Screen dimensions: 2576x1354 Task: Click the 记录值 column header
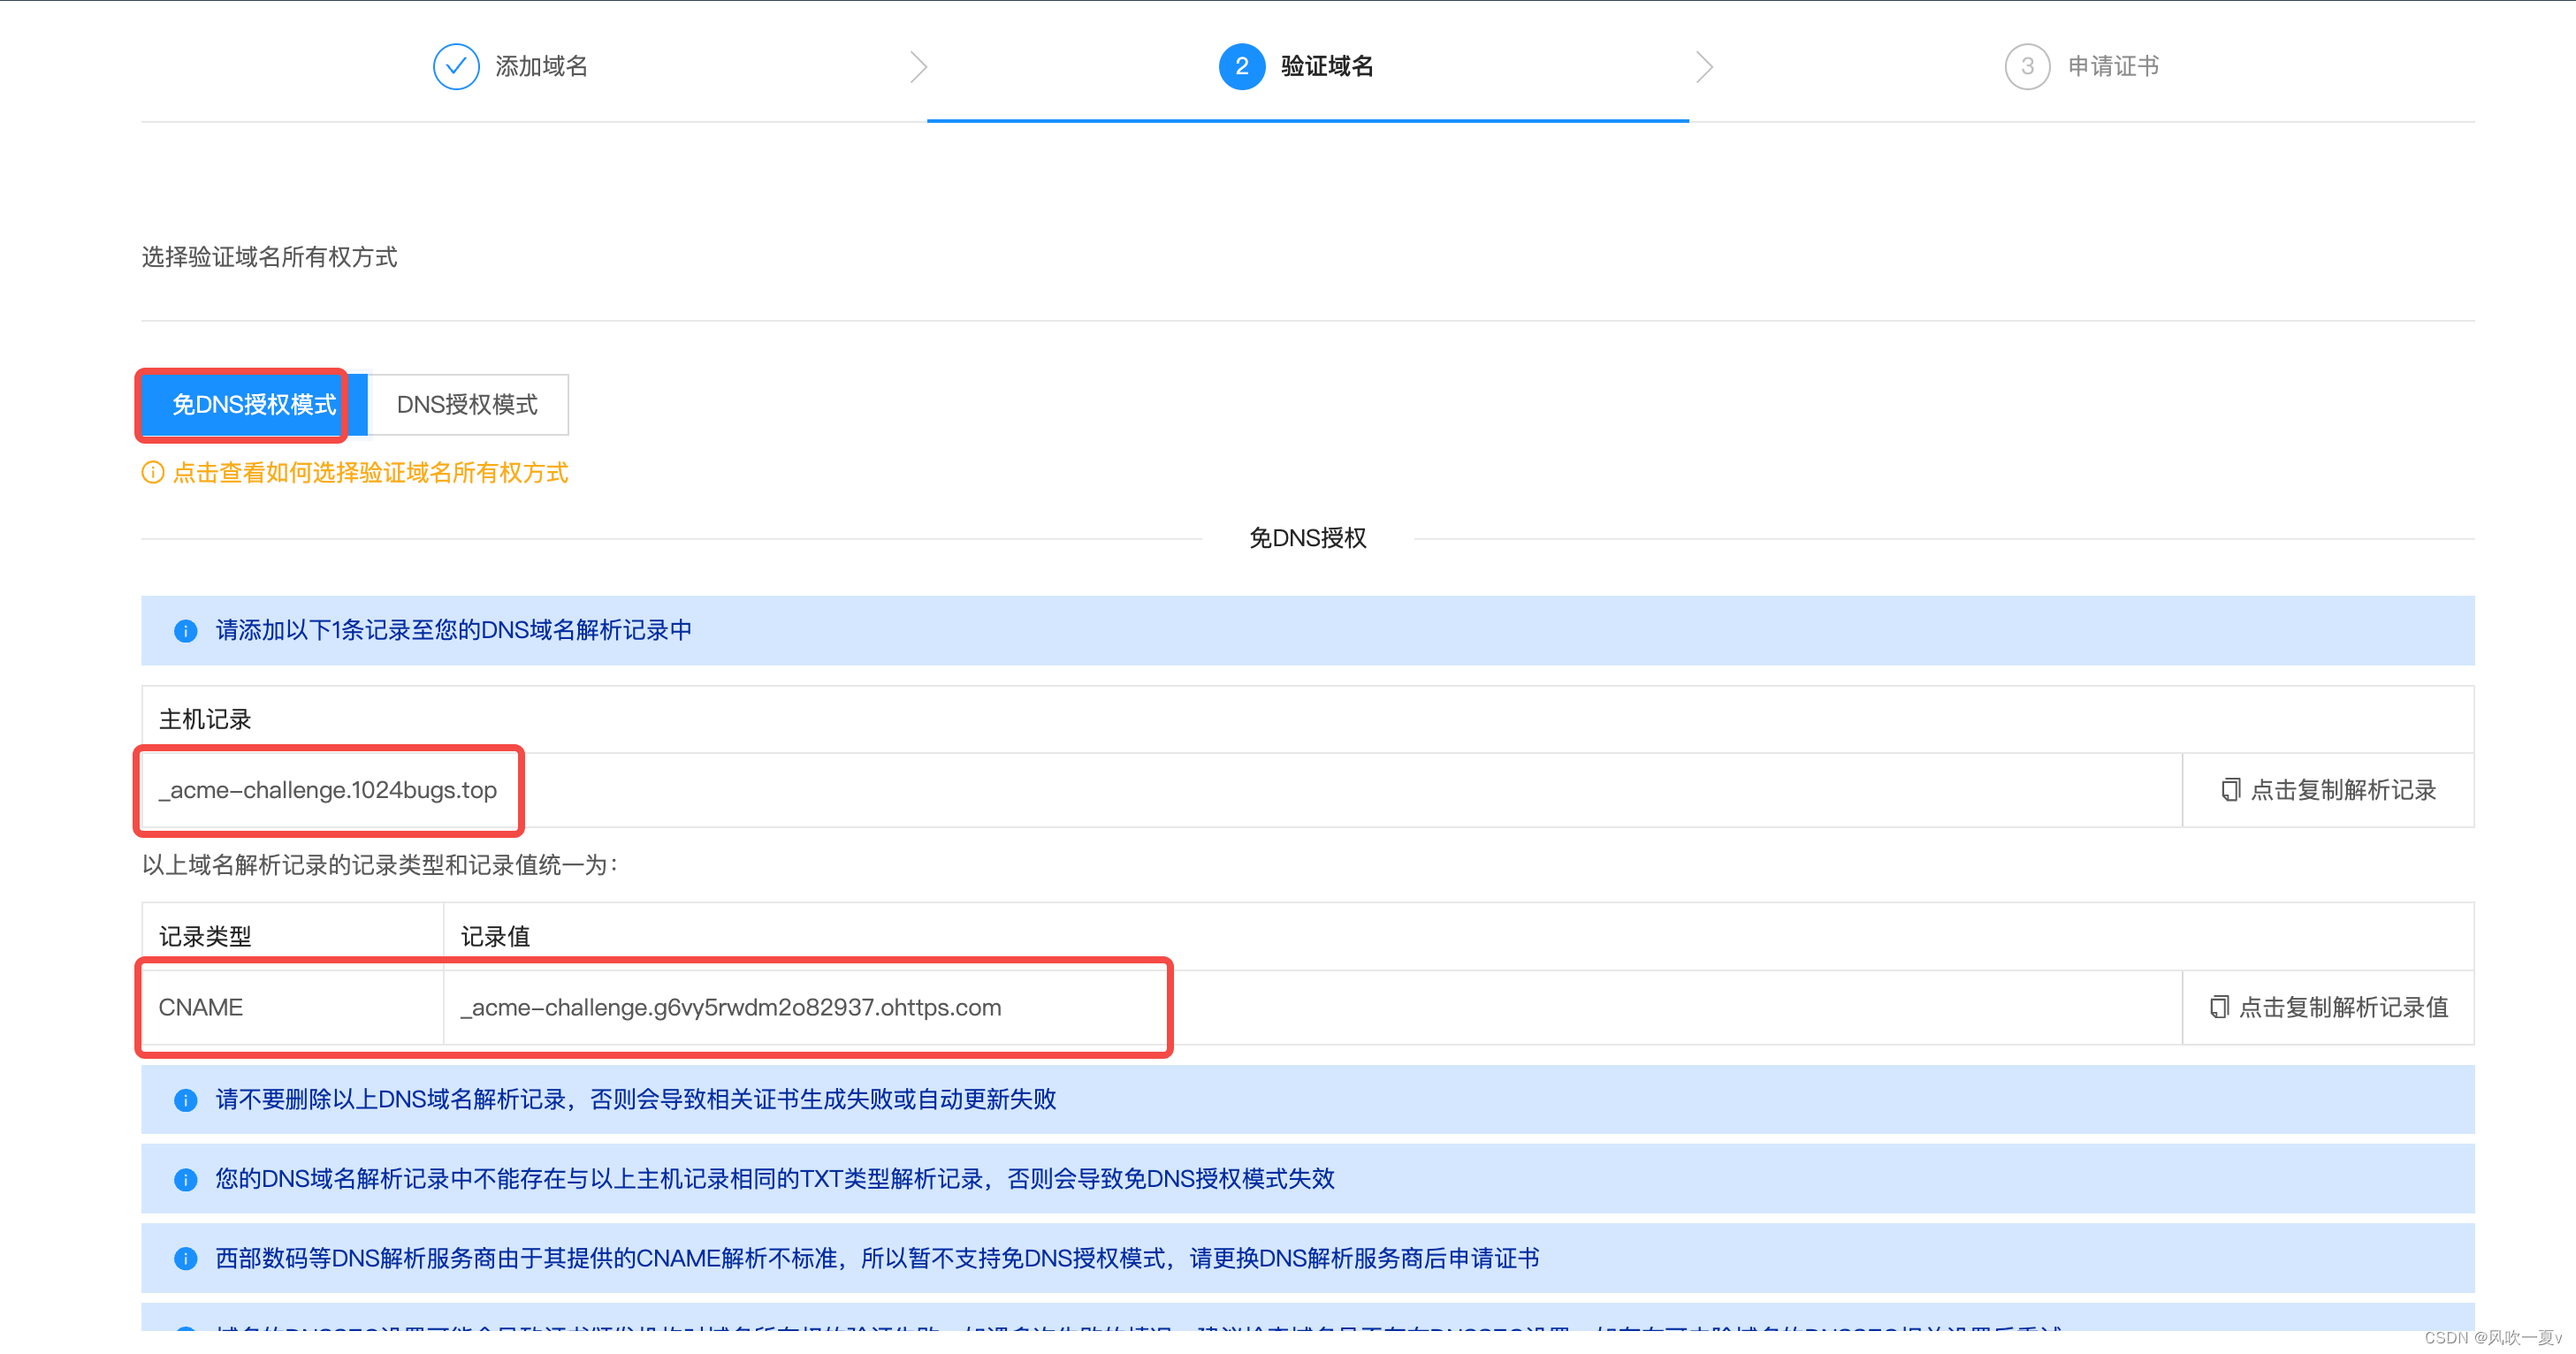pyautogui.click(x=495, y=936)
